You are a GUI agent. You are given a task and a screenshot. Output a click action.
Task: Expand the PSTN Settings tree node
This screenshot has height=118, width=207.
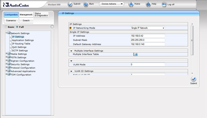[x=6, y=57]
